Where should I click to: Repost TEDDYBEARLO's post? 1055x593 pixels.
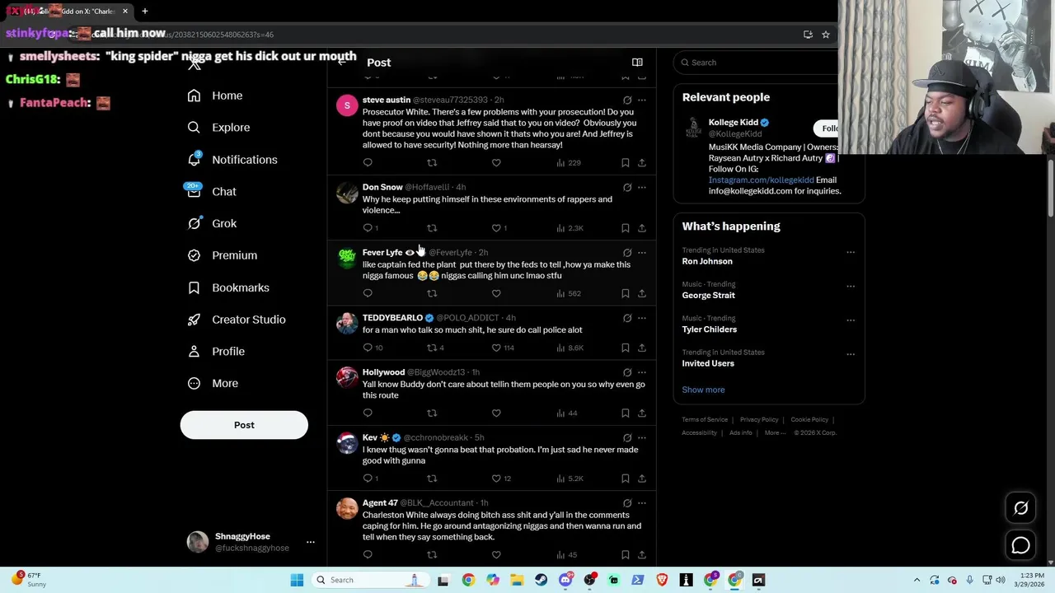432,348
